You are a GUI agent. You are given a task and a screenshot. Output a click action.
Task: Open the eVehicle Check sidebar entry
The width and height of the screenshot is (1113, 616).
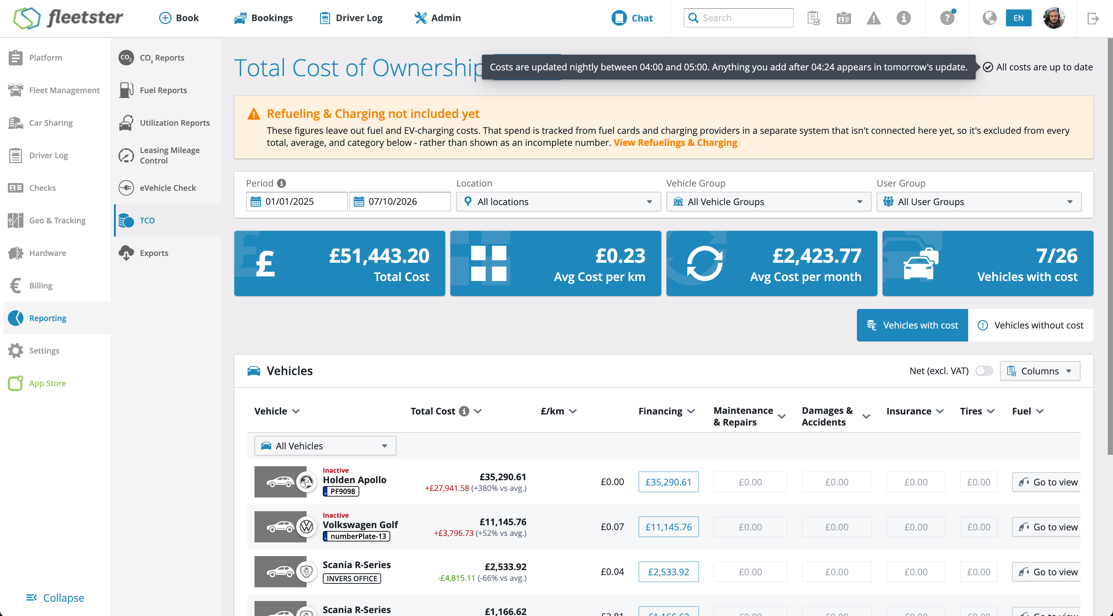(x=167, y=188)
